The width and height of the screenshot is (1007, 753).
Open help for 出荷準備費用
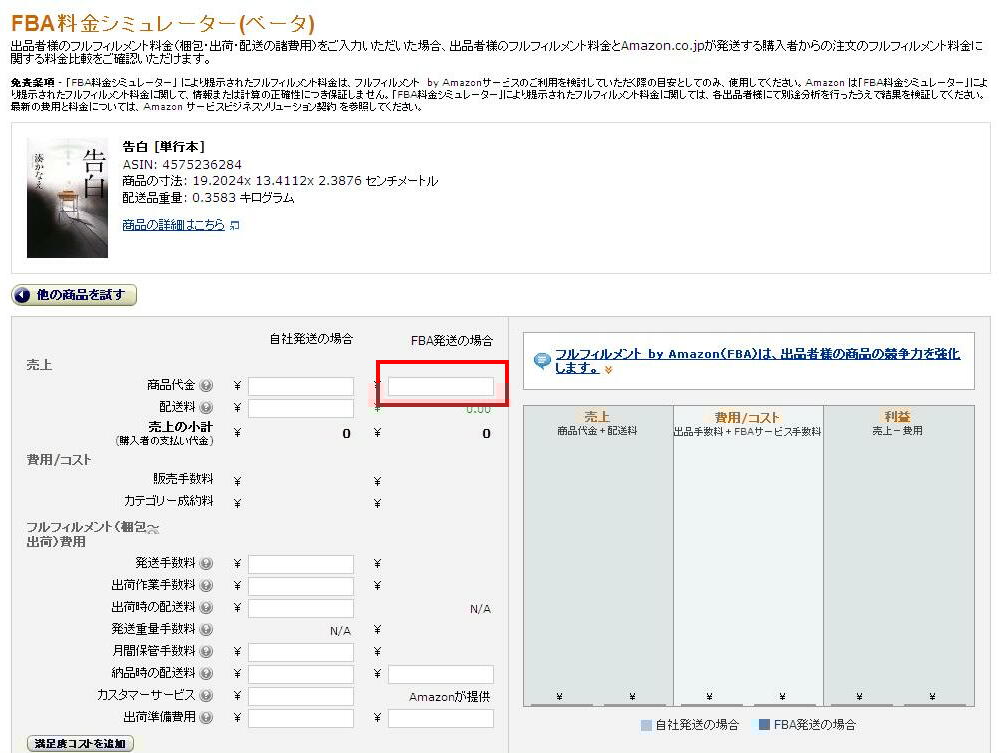(205, 718)
